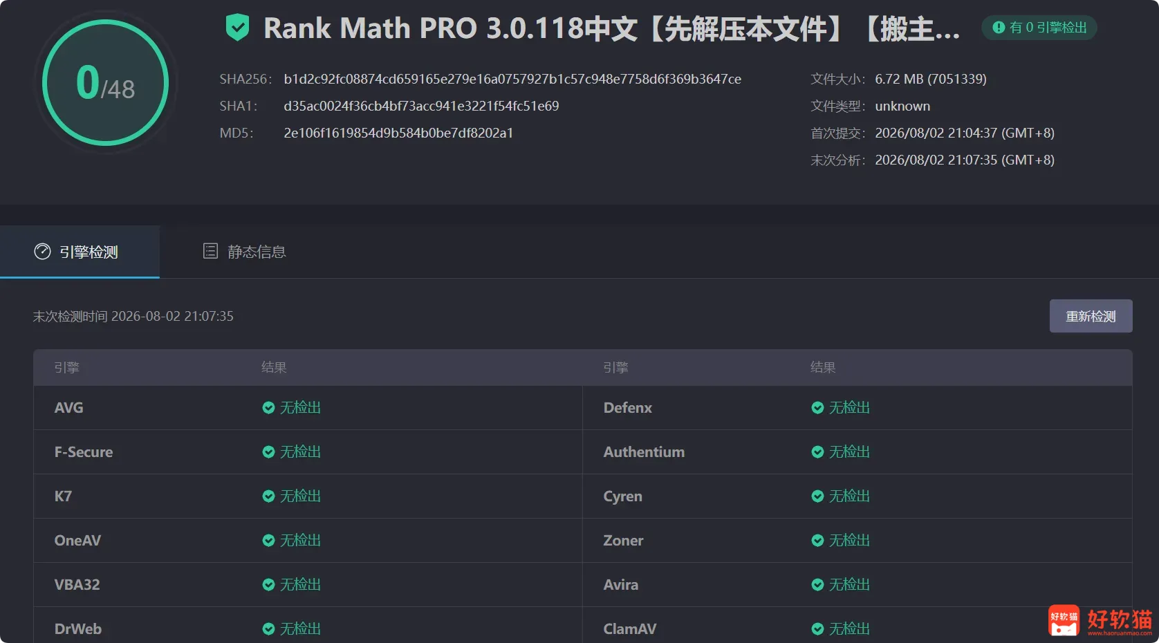The width and height of the screenshot is (1159, 643).
Task: Click the green shield icon beside the file title
Action: tap(237, 28)
